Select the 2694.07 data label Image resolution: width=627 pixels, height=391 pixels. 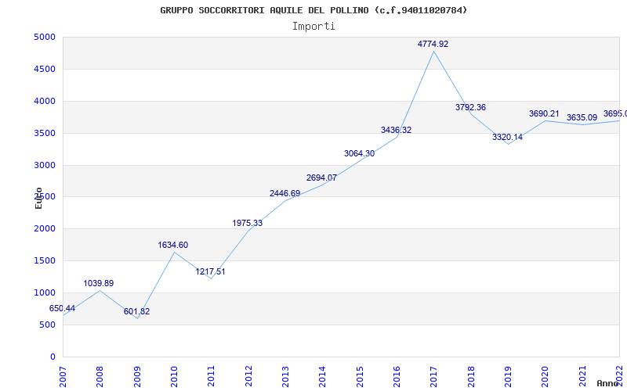coord(321,178)
